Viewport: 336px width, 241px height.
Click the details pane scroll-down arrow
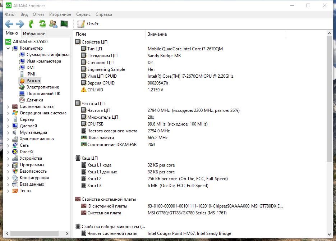(x=330, y=235)
